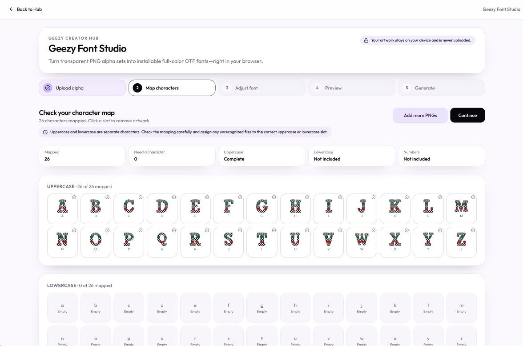
Task: Remove artwork from the X slot
Action: (x=395, y=242)
